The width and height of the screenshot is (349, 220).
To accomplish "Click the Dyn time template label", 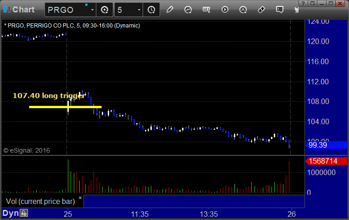I will point(11,213).
